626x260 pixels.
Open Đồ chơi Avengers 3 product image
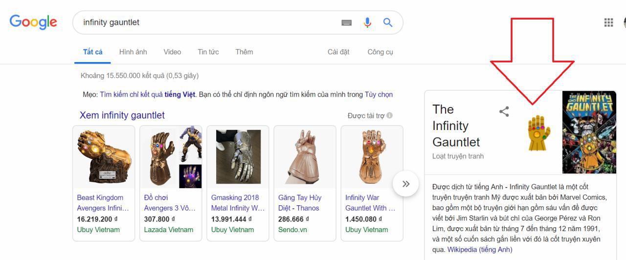pyautogui.click(x=171, y=157)
